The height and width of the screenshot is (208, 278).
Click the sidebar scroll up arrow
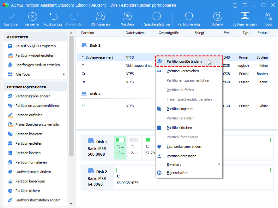pyautogui.click(x=71, y=33)
